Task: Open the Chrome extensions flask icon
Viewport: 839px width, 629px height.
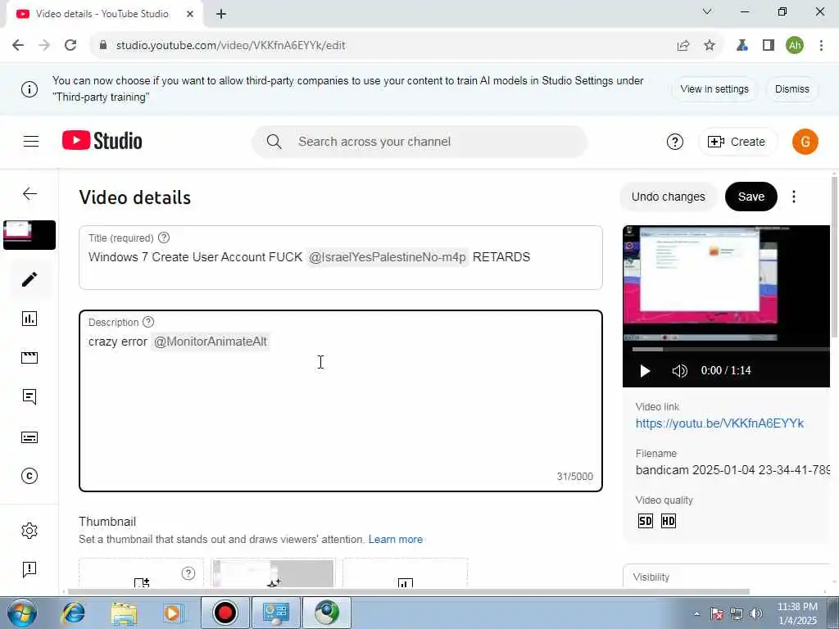Action: (x=741, y=46)
